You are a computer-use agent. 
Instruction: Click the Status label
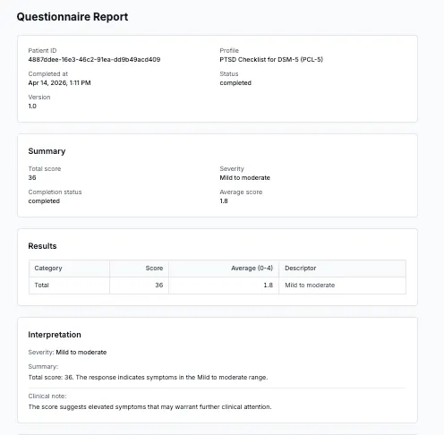pos(229,73)
